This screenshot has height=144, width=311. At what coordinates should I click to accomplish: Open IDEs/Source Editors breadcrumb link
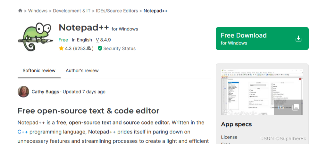(117, 11)
